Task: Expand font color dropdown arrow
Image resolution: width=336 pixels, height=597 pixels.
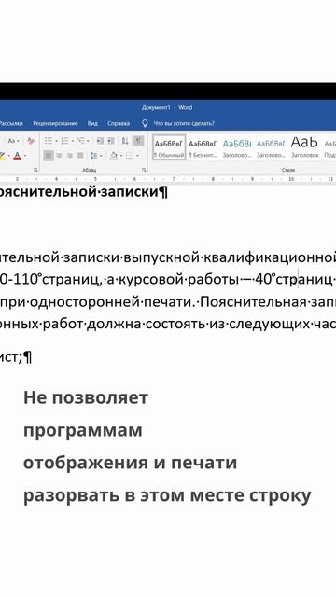Action: pos(25,156)
